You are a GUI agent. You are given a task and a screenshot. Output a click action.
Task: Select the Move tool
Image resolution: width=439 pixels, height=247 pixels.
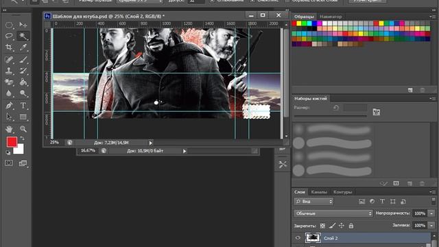23,25
